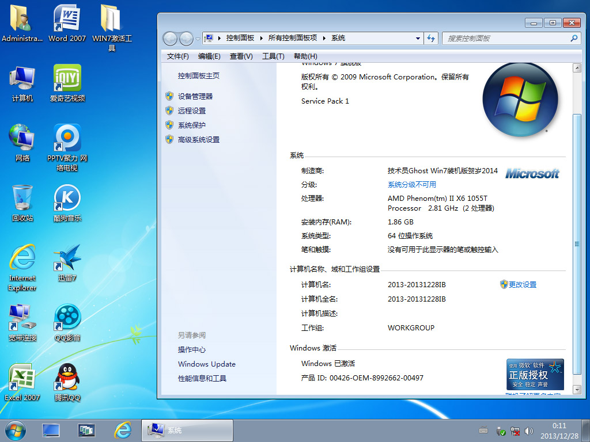Click volume speaker tray icon

[x=529, y=431]
